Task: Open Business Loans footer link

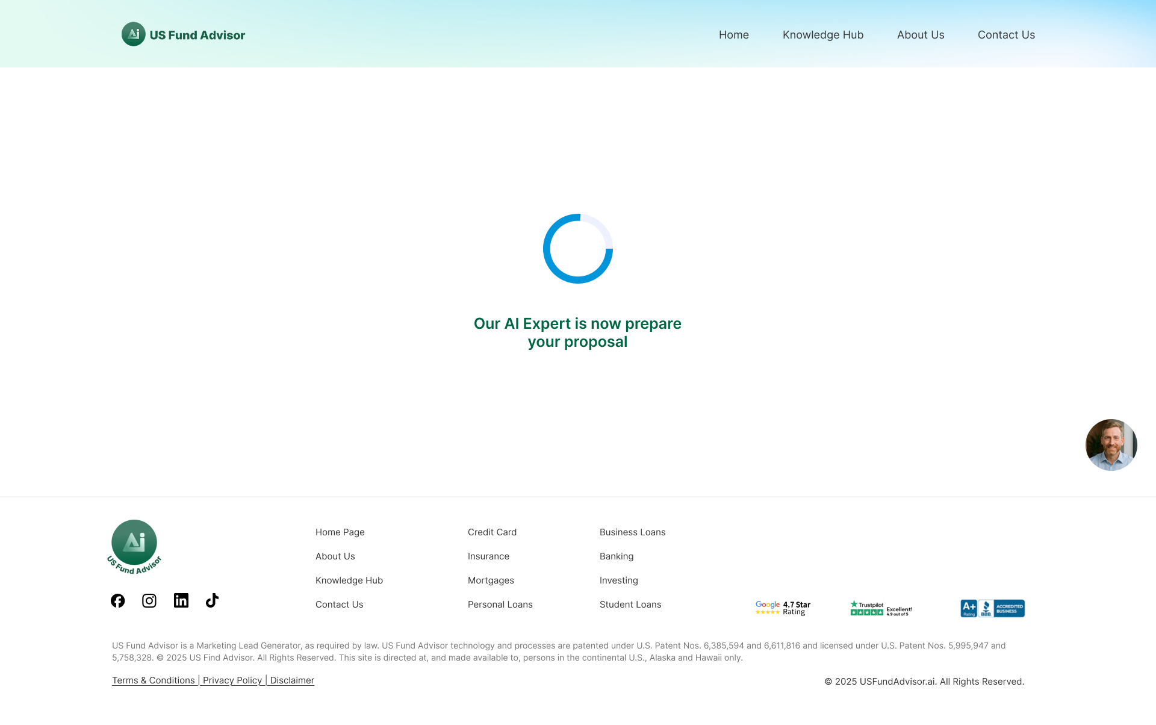Action: (x=632, y=532)
